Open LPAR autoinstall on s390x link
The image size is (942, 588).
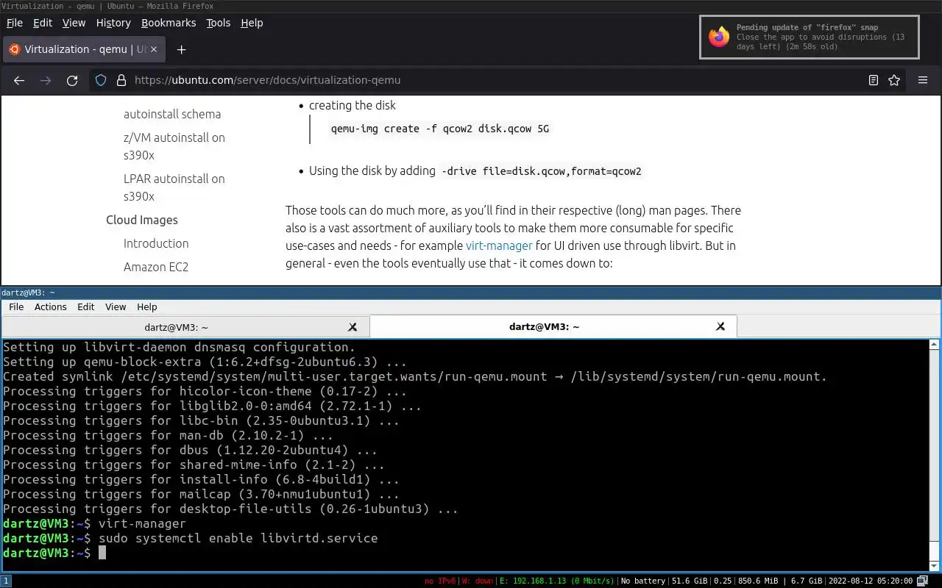click(x=174, y=187)
